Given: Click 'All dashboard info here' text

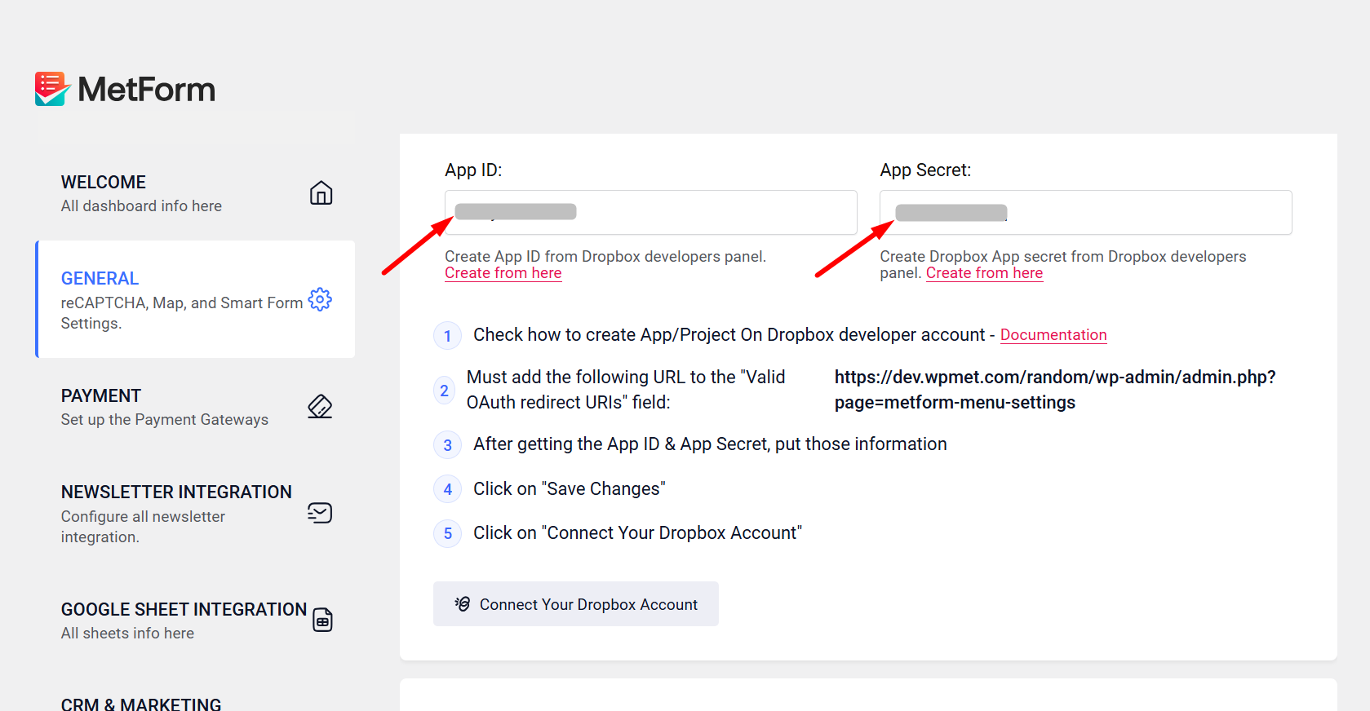Looking at the screenshot, I should (141, 206).
